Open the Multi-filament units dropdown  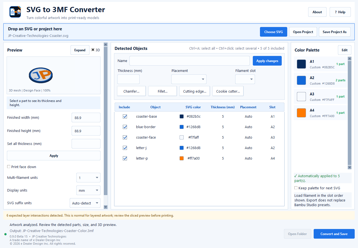(88, 178)
